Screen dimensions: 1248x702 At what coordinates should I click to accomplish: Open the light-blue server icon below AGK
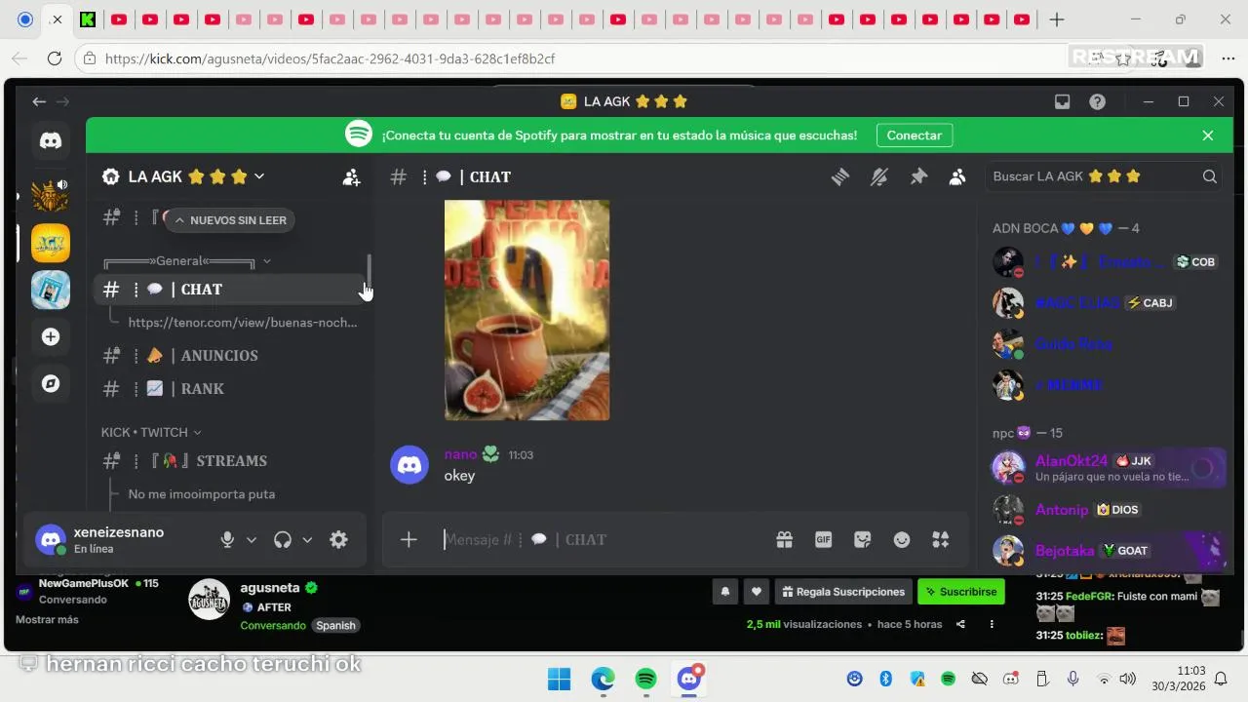[x=51, y=290]
